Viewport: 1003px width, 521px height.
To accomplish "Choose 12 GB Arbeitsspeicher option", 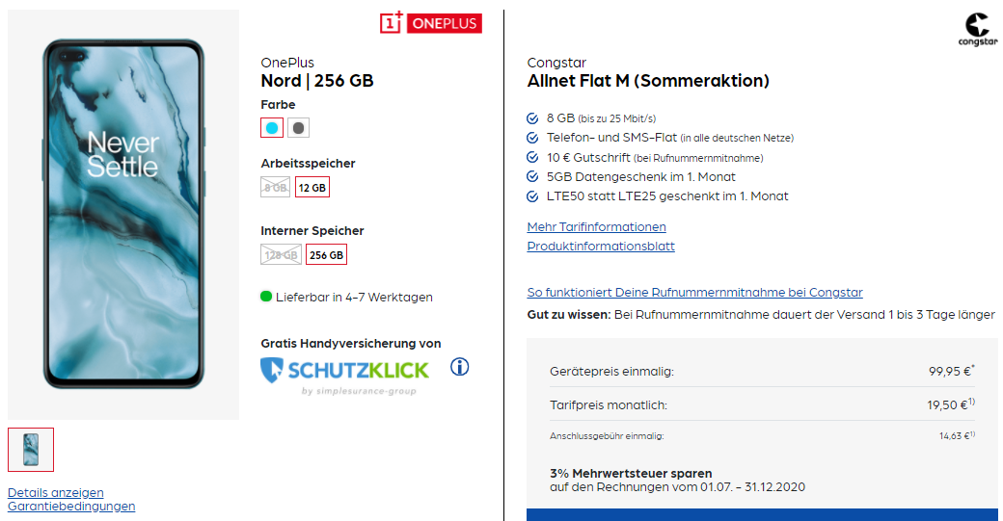I will point(312,188).
